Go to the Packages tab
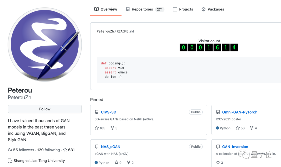This screenshot has width=281, height=167. tap(213, 9)
